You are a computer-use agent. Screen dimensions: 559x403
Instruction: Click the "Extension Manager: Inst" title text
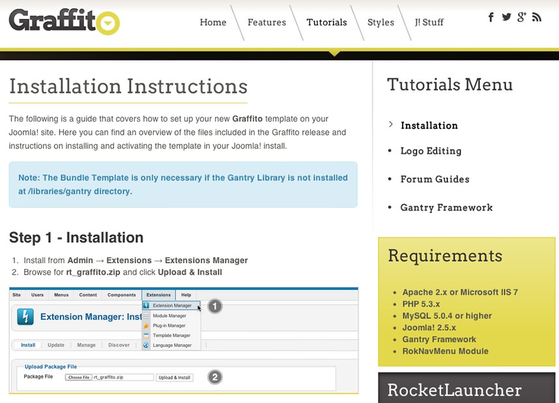91,317
